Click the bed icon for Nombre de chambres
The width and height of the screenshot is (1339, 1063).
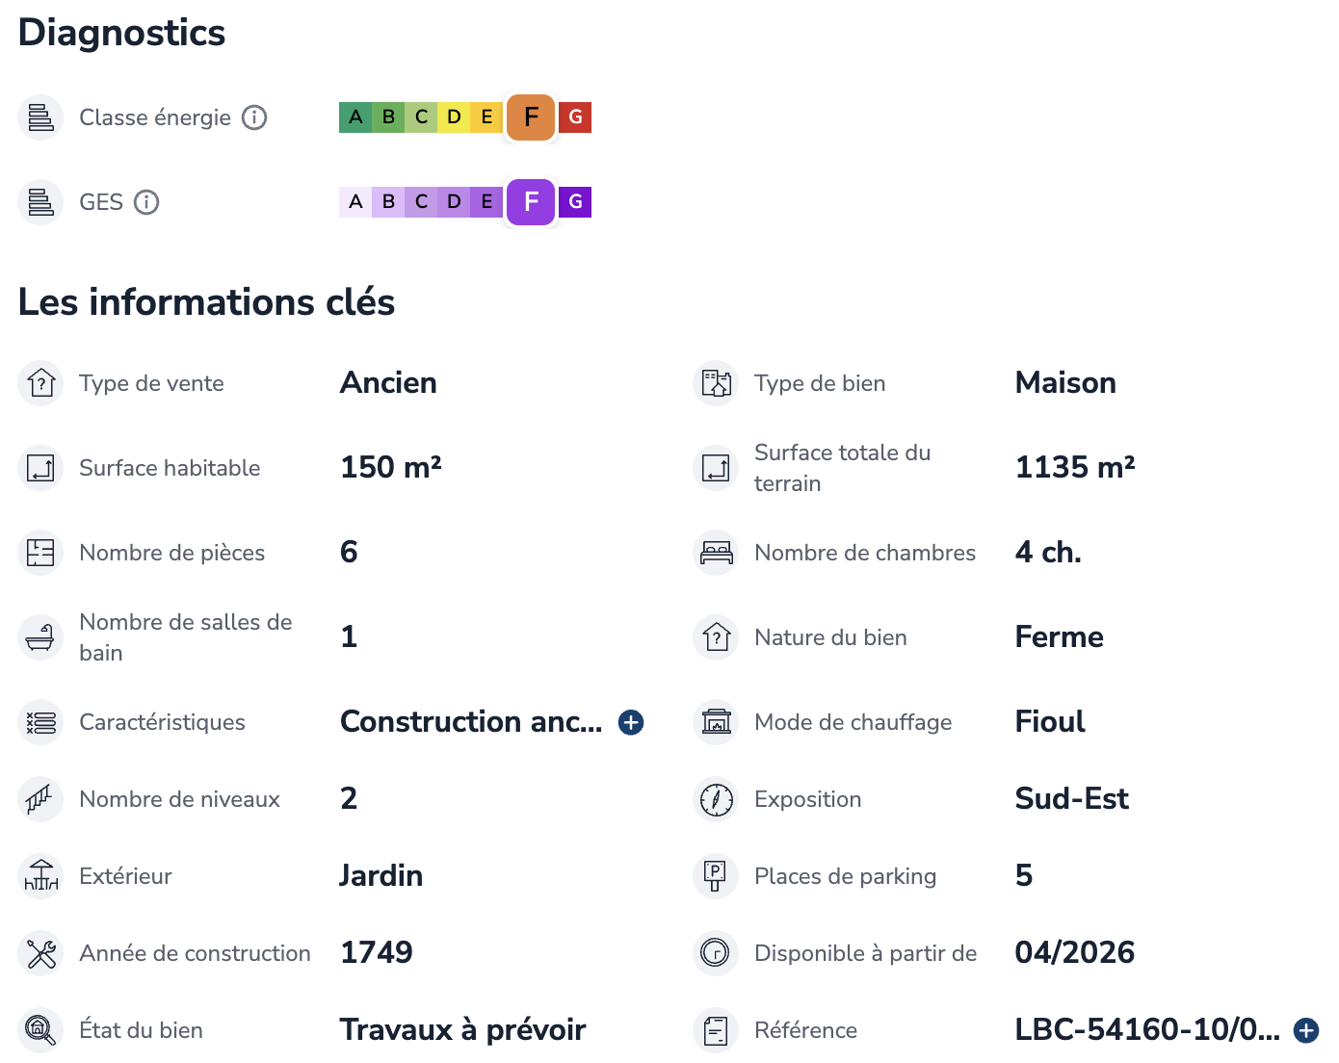716,553
